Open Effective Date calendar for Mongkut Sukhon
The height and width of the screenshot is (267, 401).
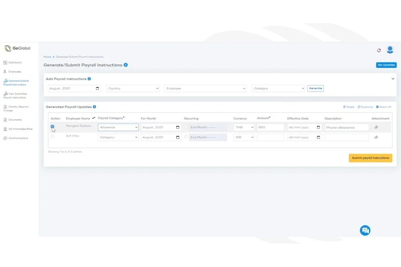pos(318,127)
